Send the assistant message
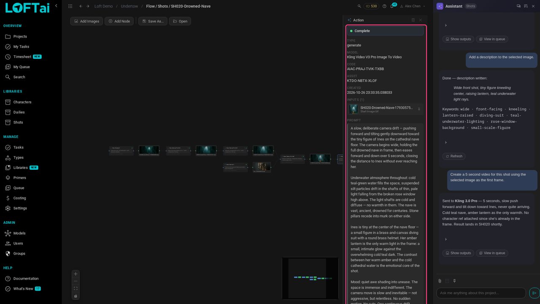Screen dimensions: 540x304 pos(534,293)
